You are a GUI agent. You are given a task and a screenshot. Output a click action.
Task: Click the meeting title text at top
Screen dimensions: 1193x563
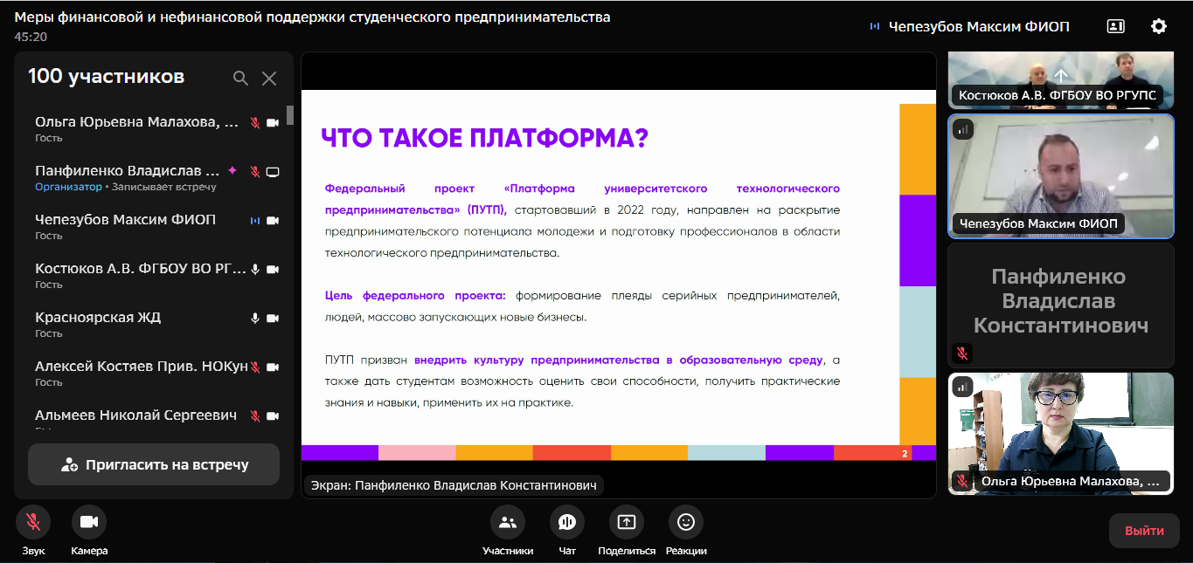pyautogui.click(x=312, y=17)
